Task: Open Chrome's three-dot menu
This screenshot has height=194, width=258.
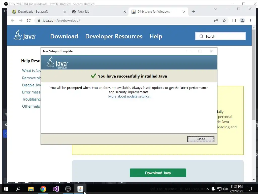Action: pos(250,20)
